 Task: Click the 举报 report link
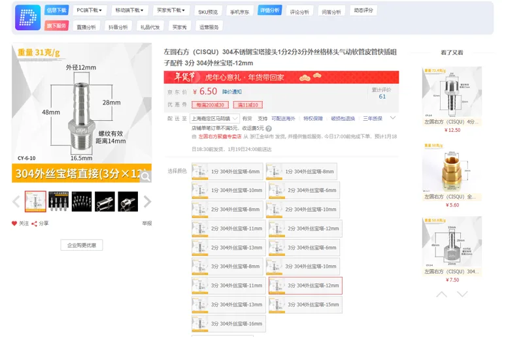coord(146,223)
